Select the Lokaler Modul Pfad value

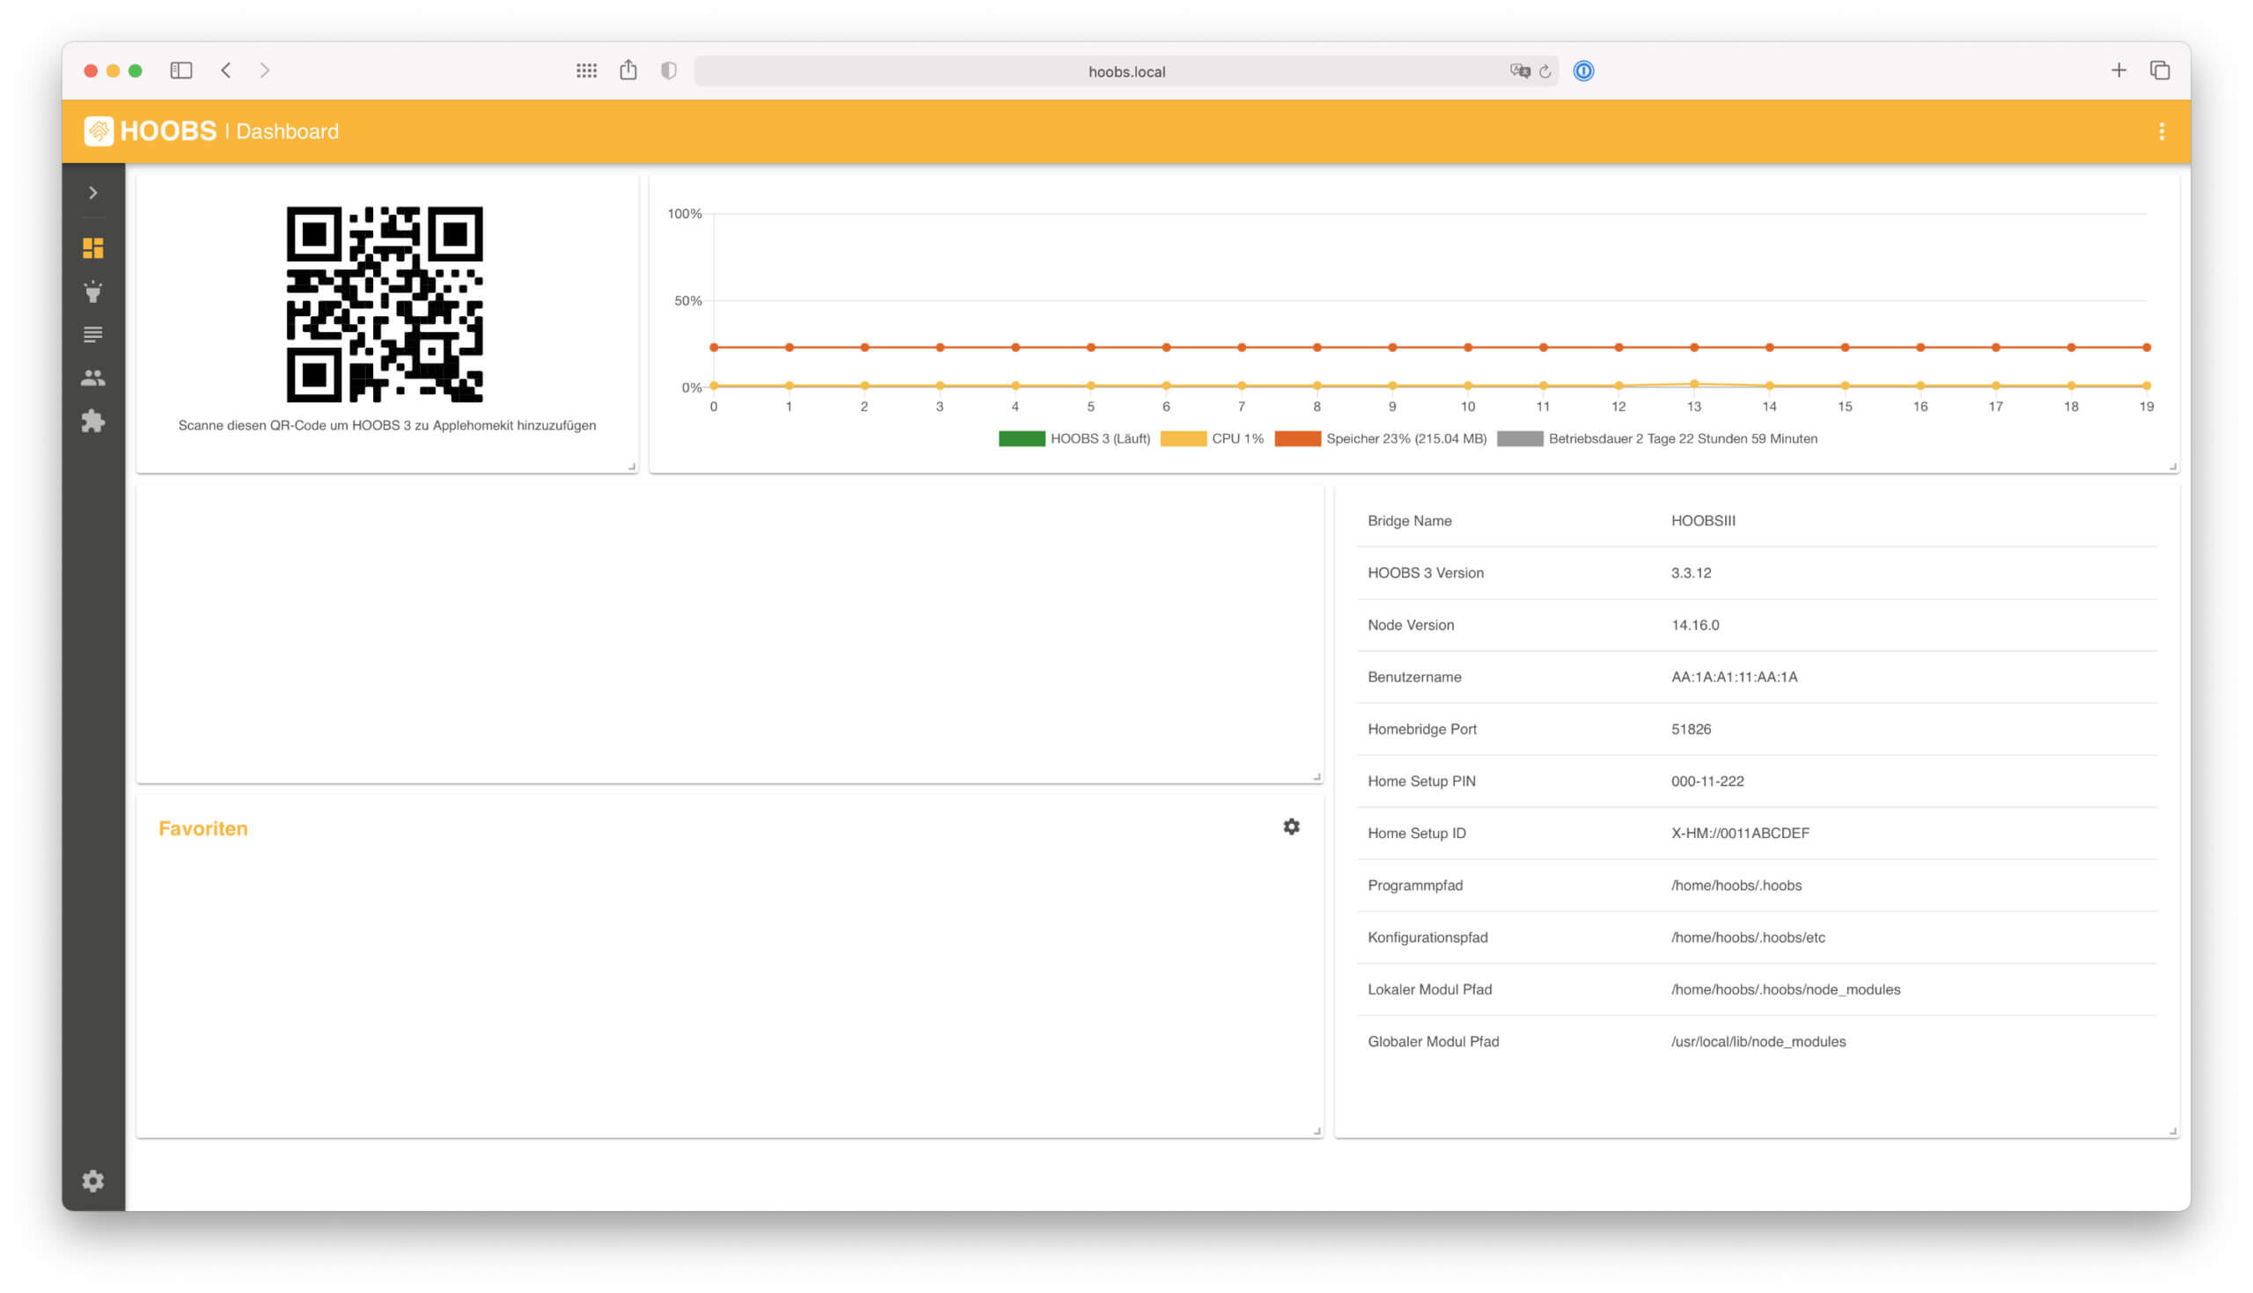coord(1785,989)
